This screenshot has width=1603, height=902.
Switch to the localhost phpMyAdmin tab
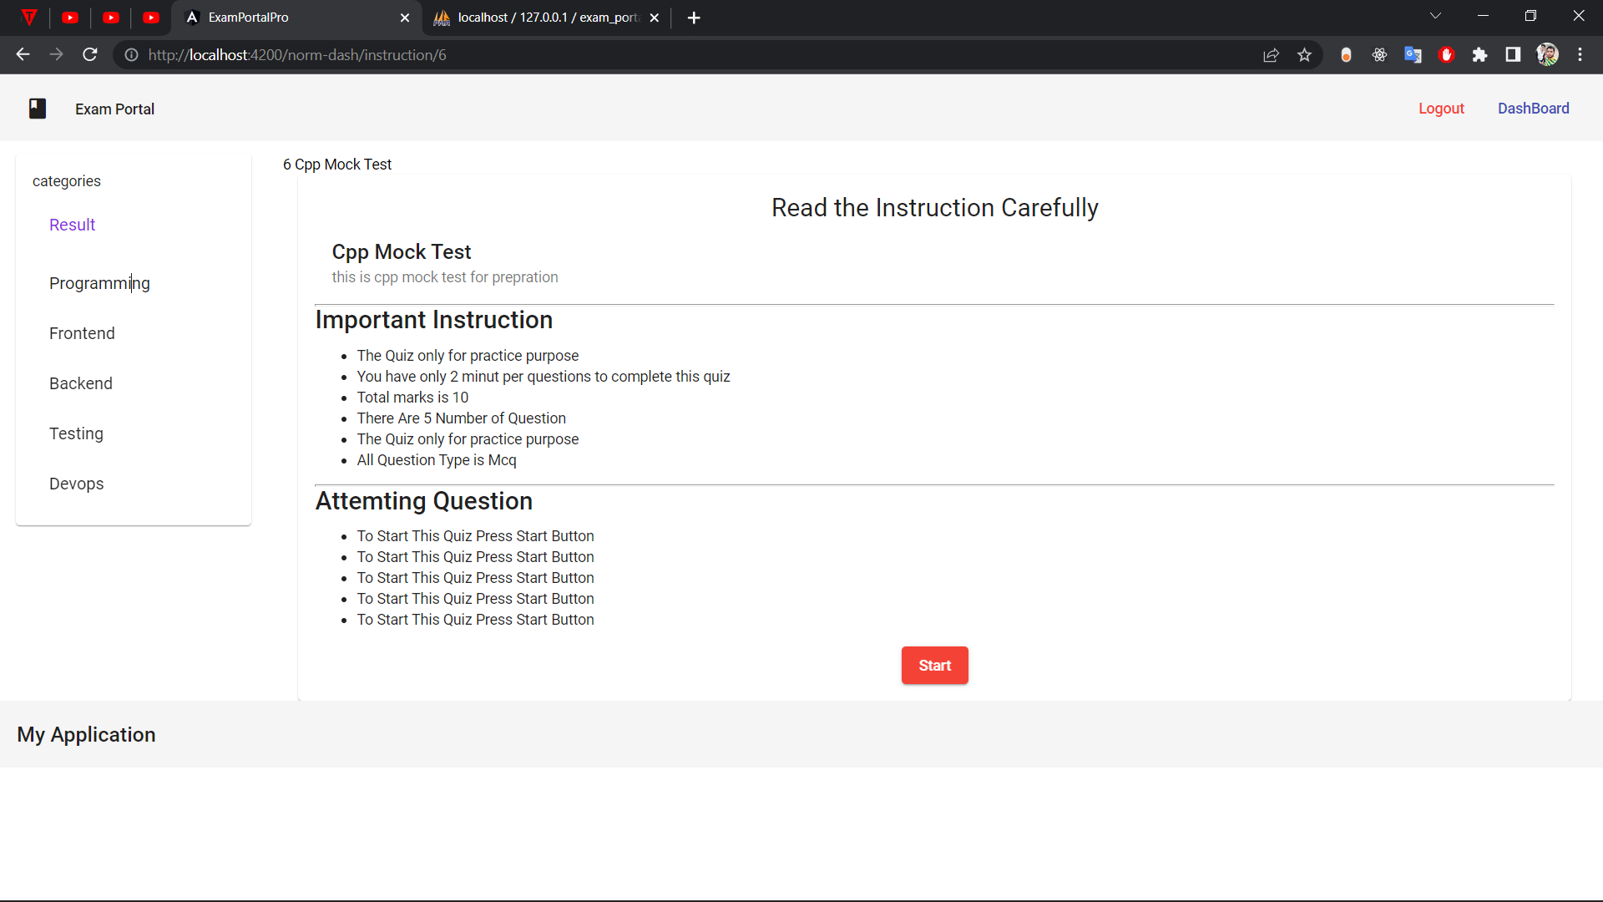(x=547, y=18)
